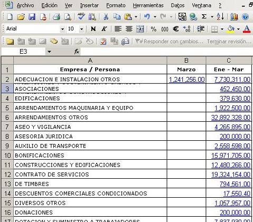Screen dimensions: 253x222
Task: Click value 1,241,256.00 in Marzo column
Action: coord(186,79)
